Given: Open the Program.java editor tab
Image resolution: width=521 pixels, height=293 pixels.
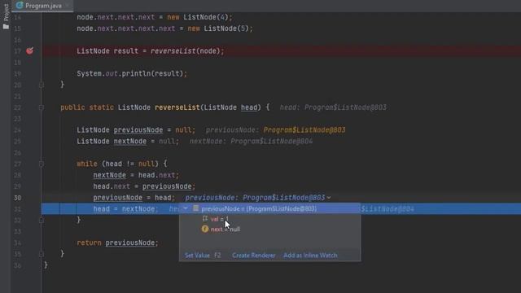Looking at the screenshot, I should (x=42, y=6).
